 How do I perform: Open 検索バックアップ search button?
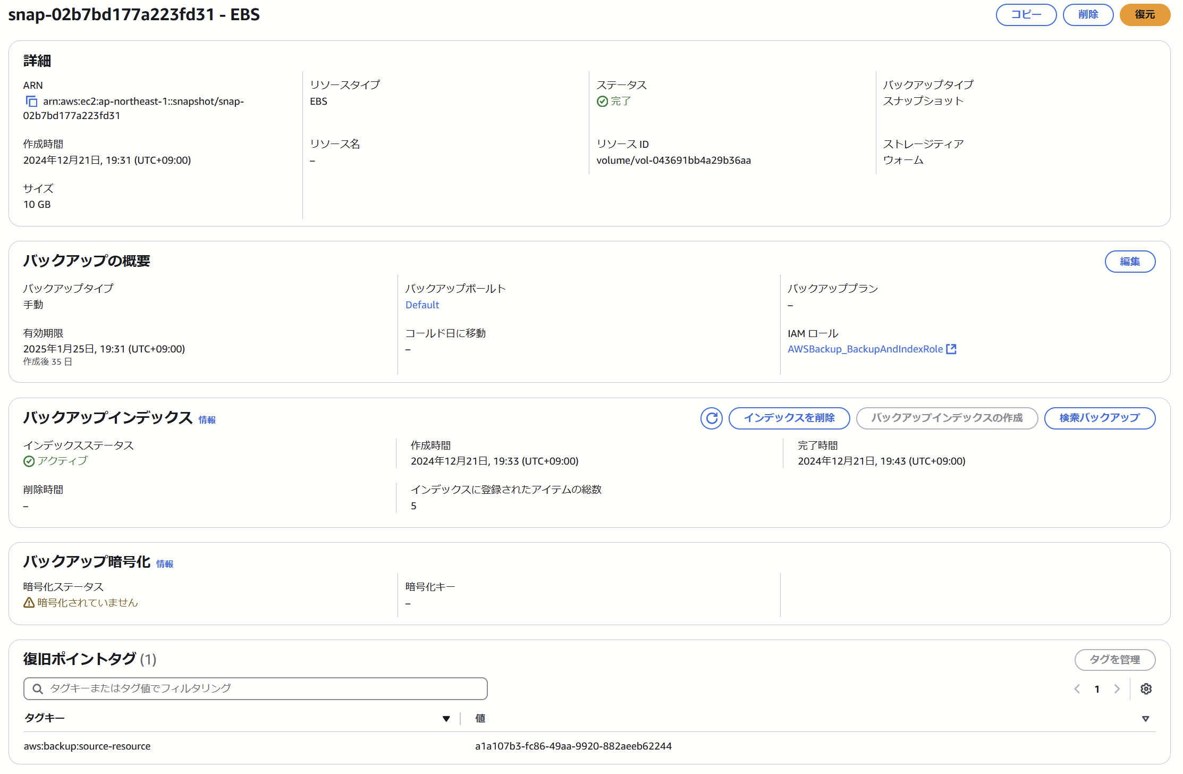coord(1099,418)
